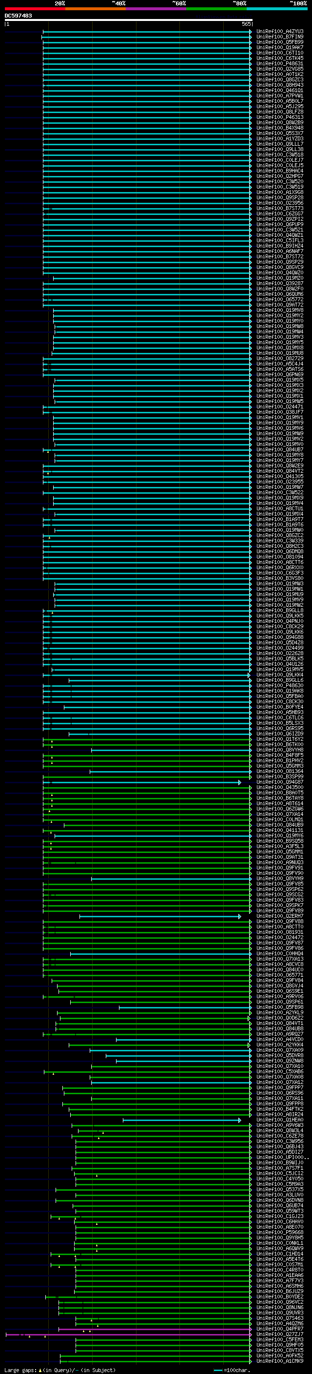Open hit UniRef100_B9HAC4

pyautogui.click(x=280, y=171)
